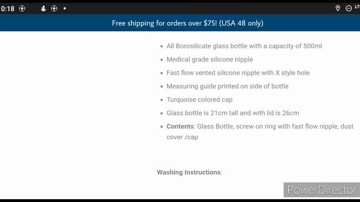The image size is (360, 202).
Task: Tap the do-not-disturb status icon
Action: pyautogui.click(x=349, y=8)
